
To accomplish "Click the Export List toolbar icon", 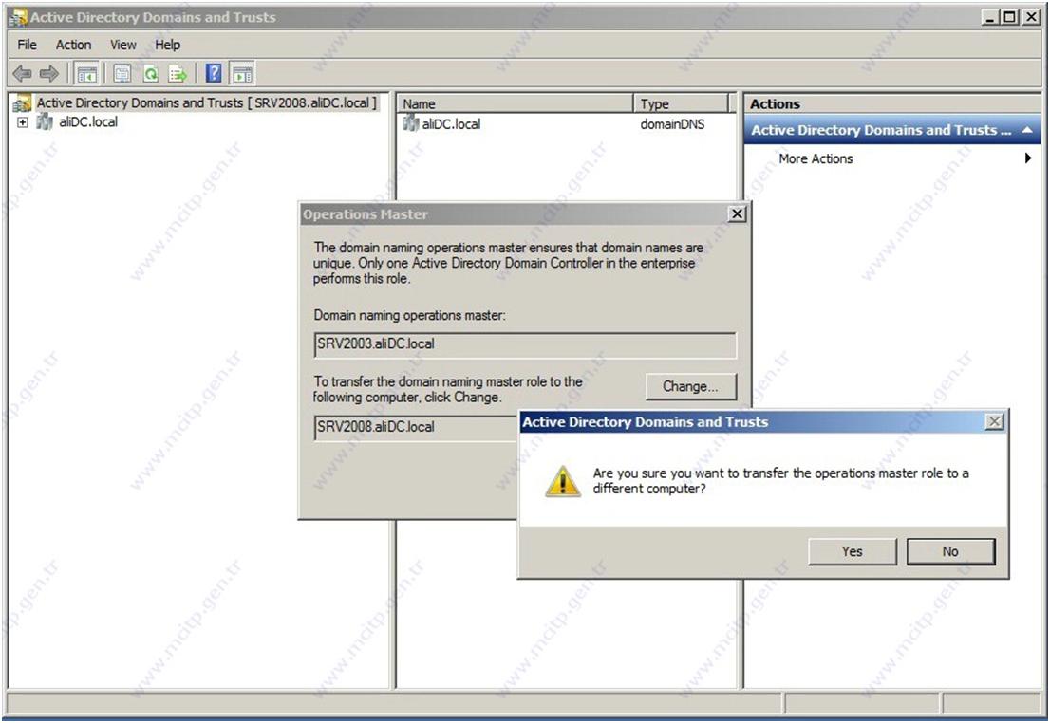I will coord(178,74).
